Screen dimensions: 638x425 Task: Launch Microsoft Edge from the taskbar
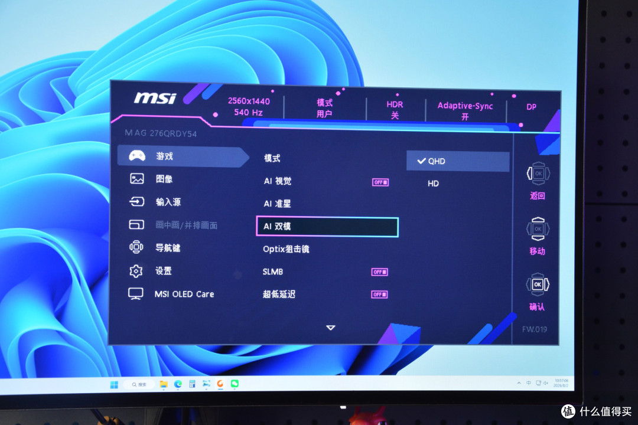(x=178, y=384)
